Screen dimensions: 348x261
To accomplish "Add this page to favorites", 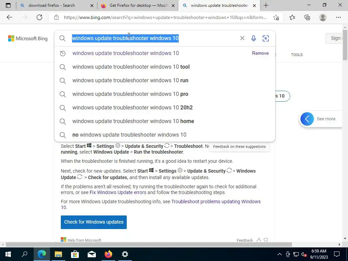I will click(x=276, y=17).
